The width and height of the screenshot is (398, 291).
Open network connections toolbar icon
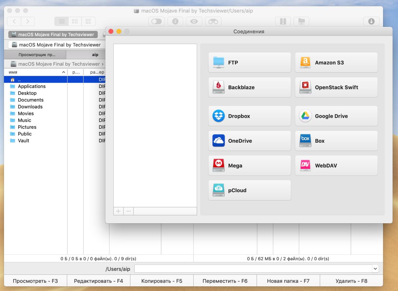point(301,21)
